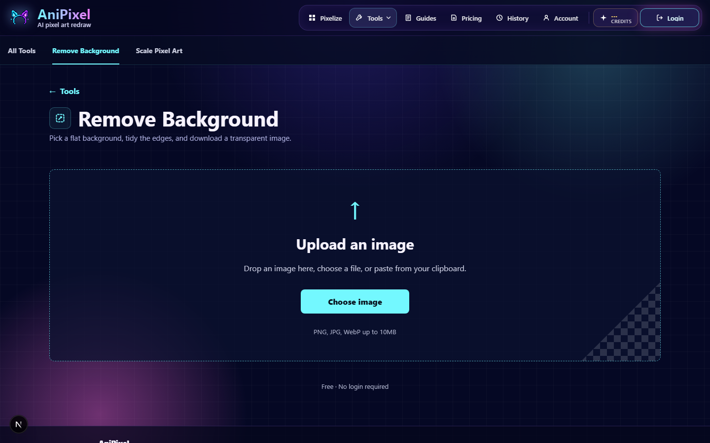Viewport: 710px width, 443px height.
Task: Click the Account person icon
Action: 546,18
